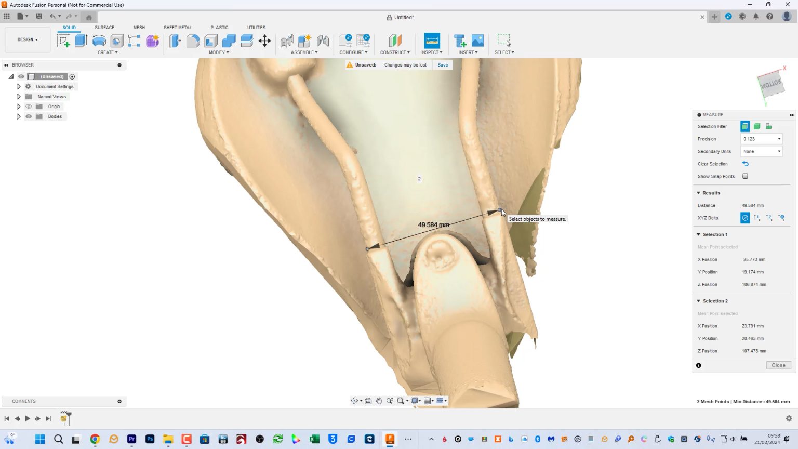Viewport: 798px width, 449px height.
Task: Click the Clear Selection undo arrow
Action: [745, 164]
